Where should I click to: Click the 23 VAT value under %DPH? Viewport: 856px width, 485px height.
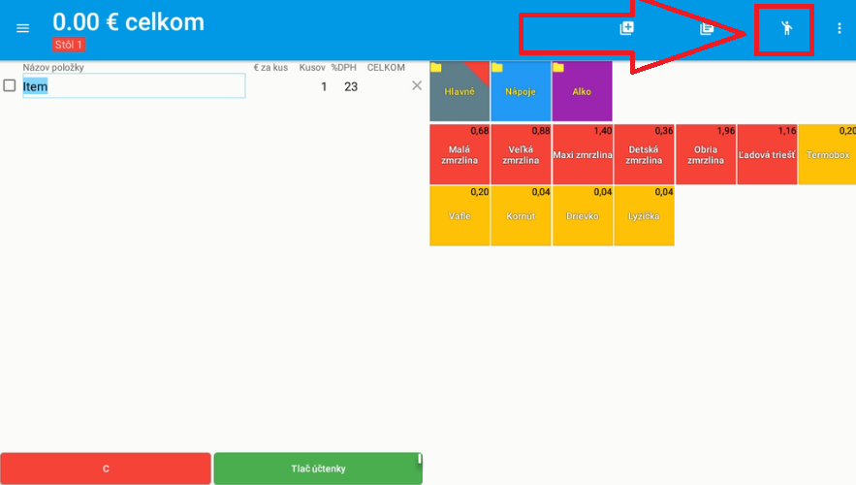tap(350, 86)
